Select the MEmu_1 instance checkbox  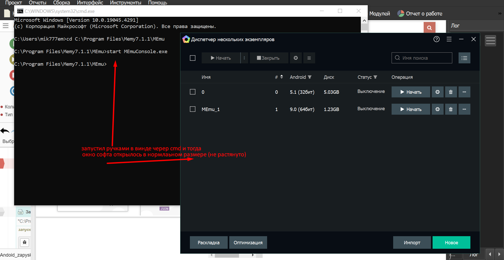(193, 109)
